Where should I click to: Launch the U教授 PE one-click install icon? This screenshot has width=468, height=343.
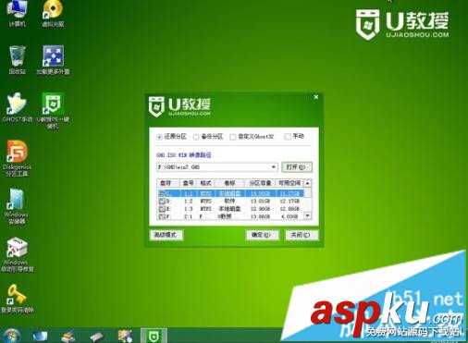[53, 110]
